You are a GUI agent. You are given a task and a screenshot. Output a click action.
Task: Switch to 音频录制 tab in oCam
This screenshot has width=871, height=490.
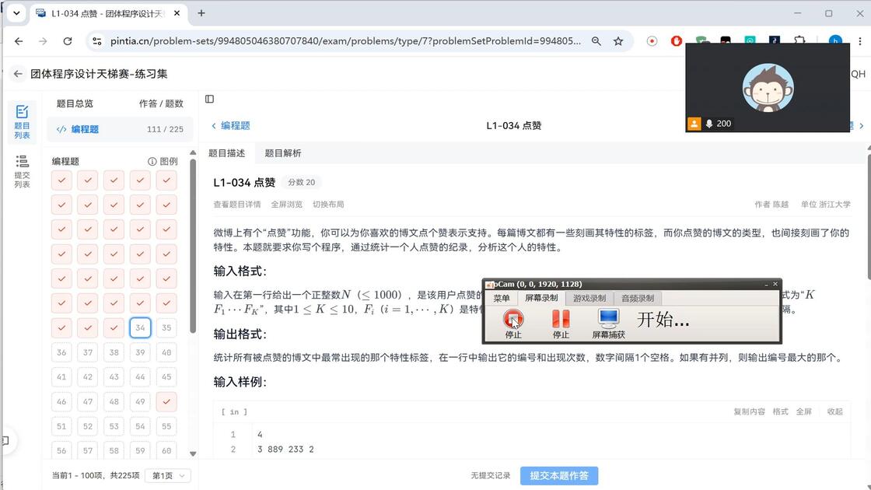638,299
